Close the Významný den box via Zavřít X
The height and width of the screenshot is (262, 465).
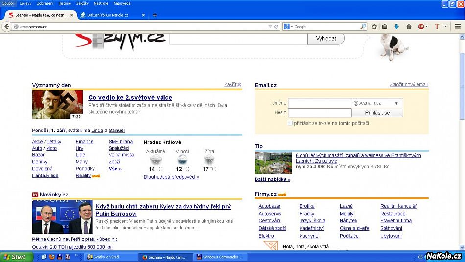tap(232, 85)
